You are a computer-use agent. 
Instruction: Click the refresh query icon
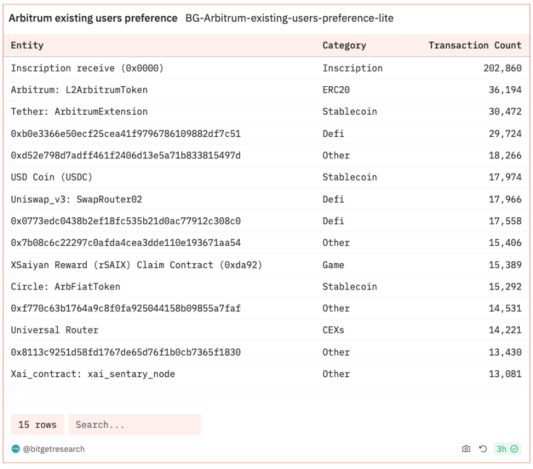(483, 449)
